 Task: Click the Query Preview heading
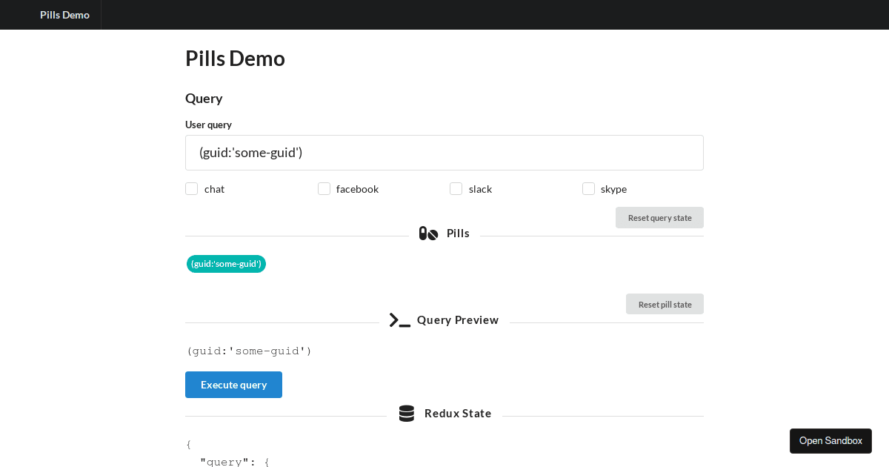[x=458, y=319]
